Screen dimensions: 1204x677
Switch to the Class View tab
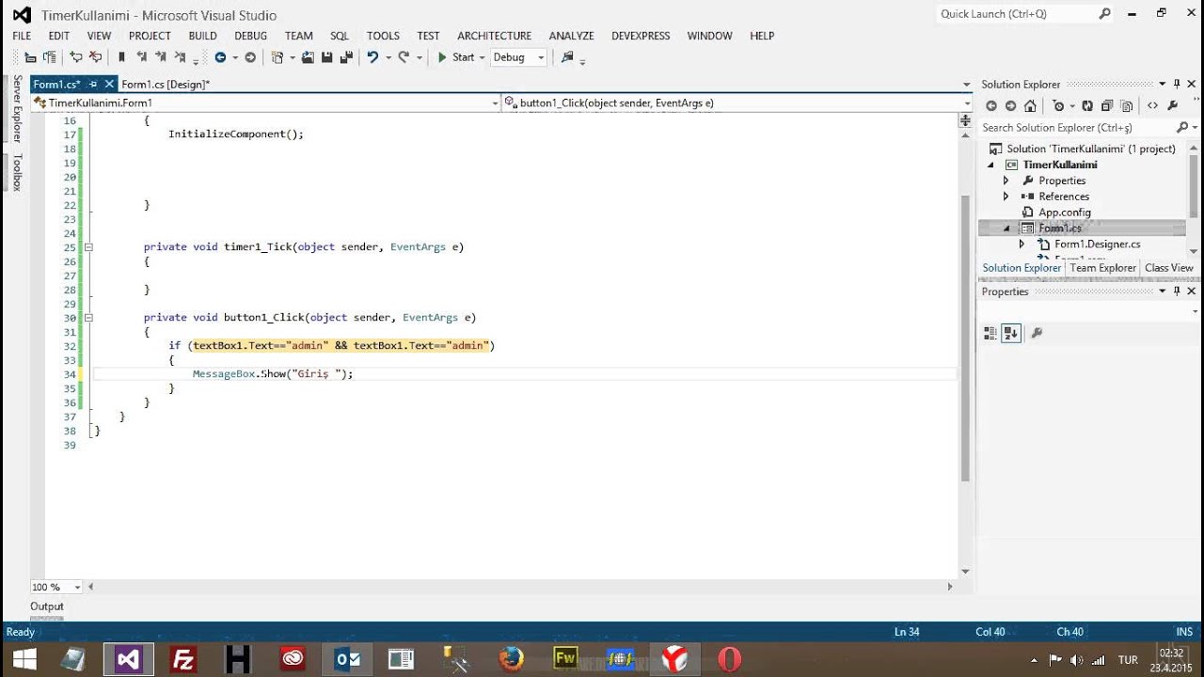pyautogui.click(x=1168, y=268)
